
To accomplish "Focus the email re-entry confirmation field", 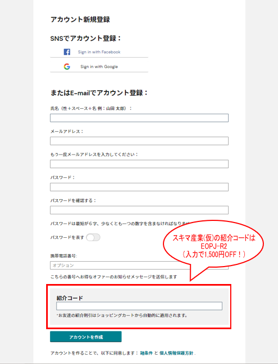I will (139, 164).
